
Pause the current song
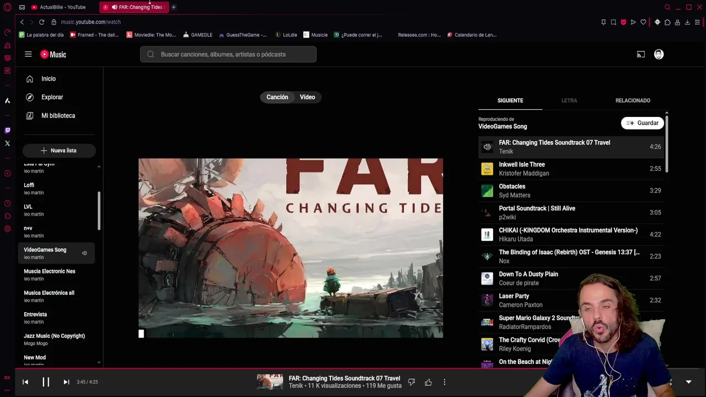pos(46,382)
